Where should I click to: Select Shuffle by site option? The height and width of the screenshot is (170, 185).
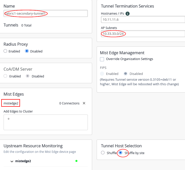click(x=121, y=153)
